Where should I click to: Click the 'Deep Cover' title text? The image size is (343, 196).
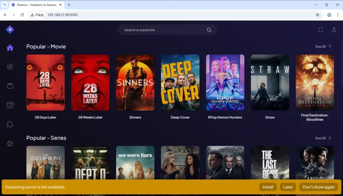pyautogui.click(x=180, y=117)
